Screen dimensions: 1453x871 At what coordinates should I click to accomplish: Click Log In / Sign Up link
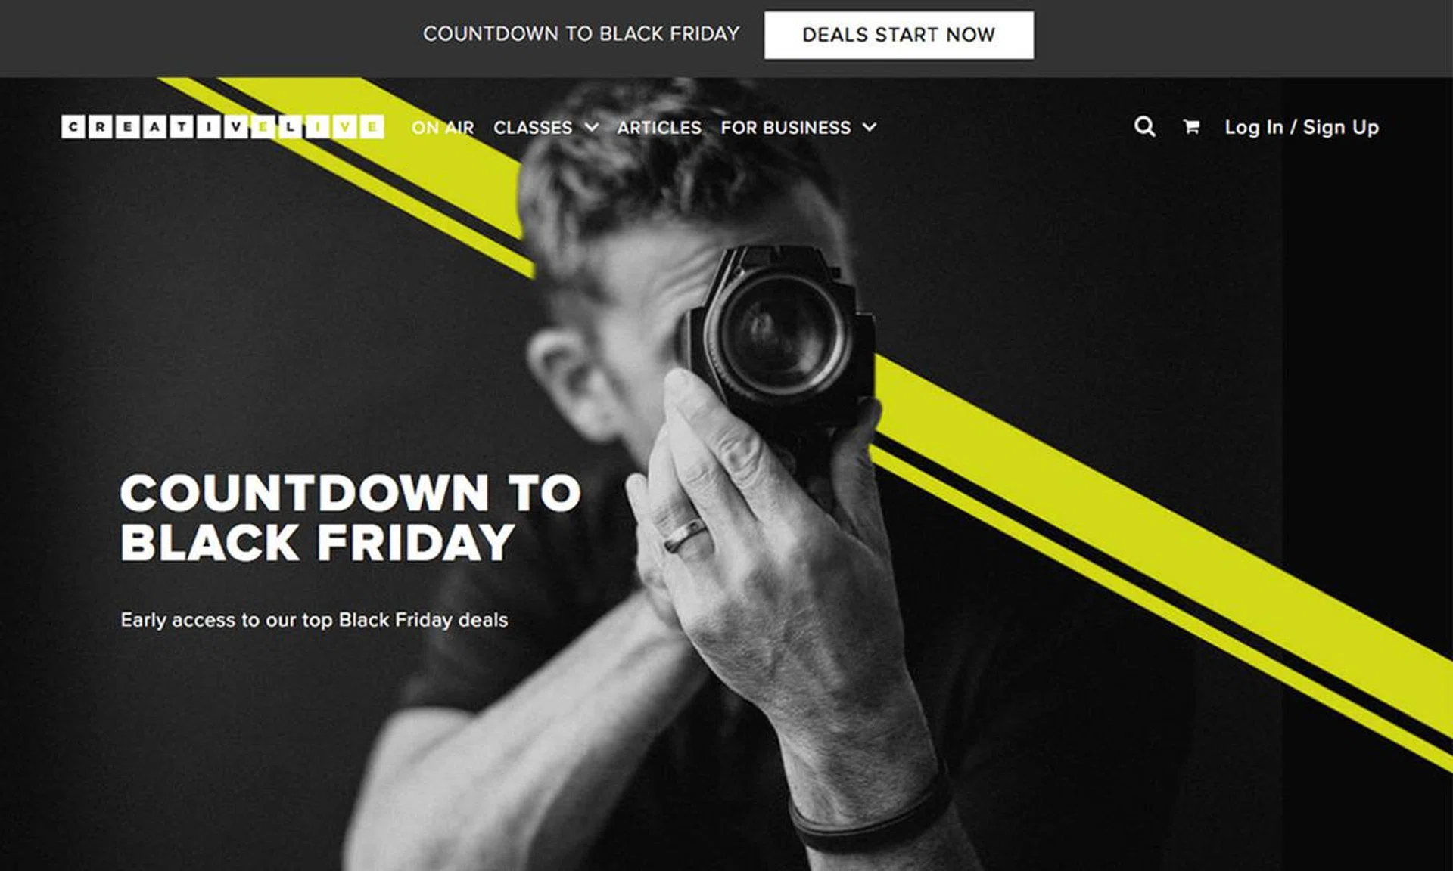coord(1302,127)
